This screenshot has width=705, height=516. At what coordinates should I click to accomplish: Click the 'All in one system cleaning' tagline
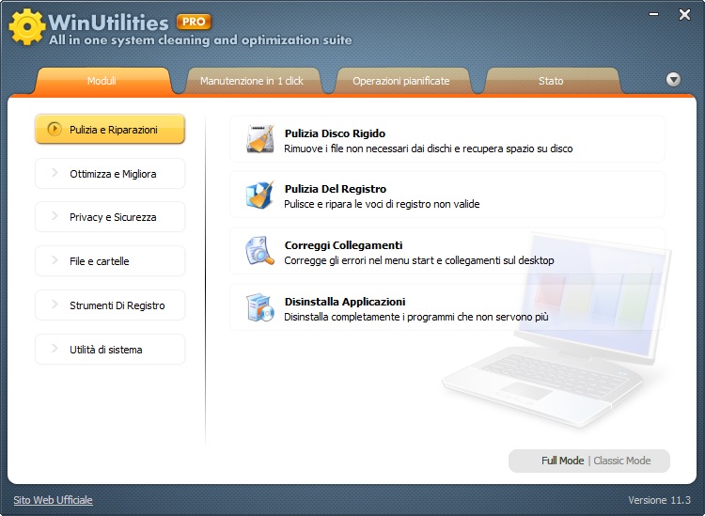pyautogui.click(x=200, y=40)
